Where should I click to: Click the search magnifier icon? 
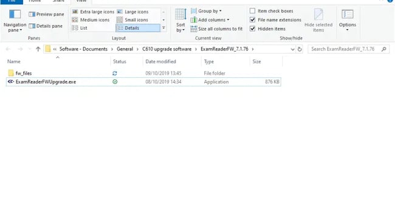pos(383,49)
